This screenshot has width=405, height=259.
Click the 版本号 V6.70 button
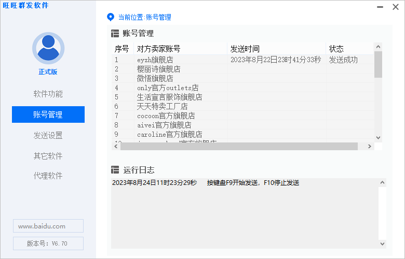48,243
